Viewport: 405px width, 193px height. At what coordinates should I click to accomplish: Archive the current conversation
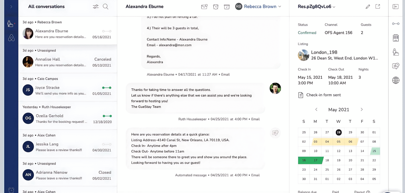227,6
